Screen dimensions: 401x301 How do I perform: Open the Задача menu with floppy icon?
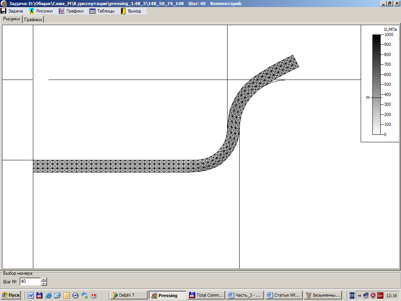[x=12, y=11]
